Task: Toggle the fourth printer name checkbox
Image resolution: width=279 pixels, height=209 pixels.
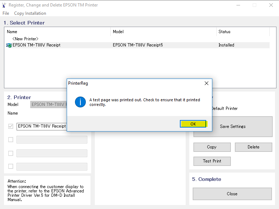Action: [x=11, y=166]
